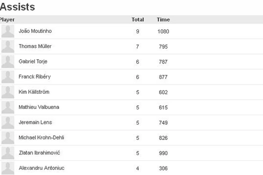Select Franck Ribéry's profile silhouette

pos(8,77)
